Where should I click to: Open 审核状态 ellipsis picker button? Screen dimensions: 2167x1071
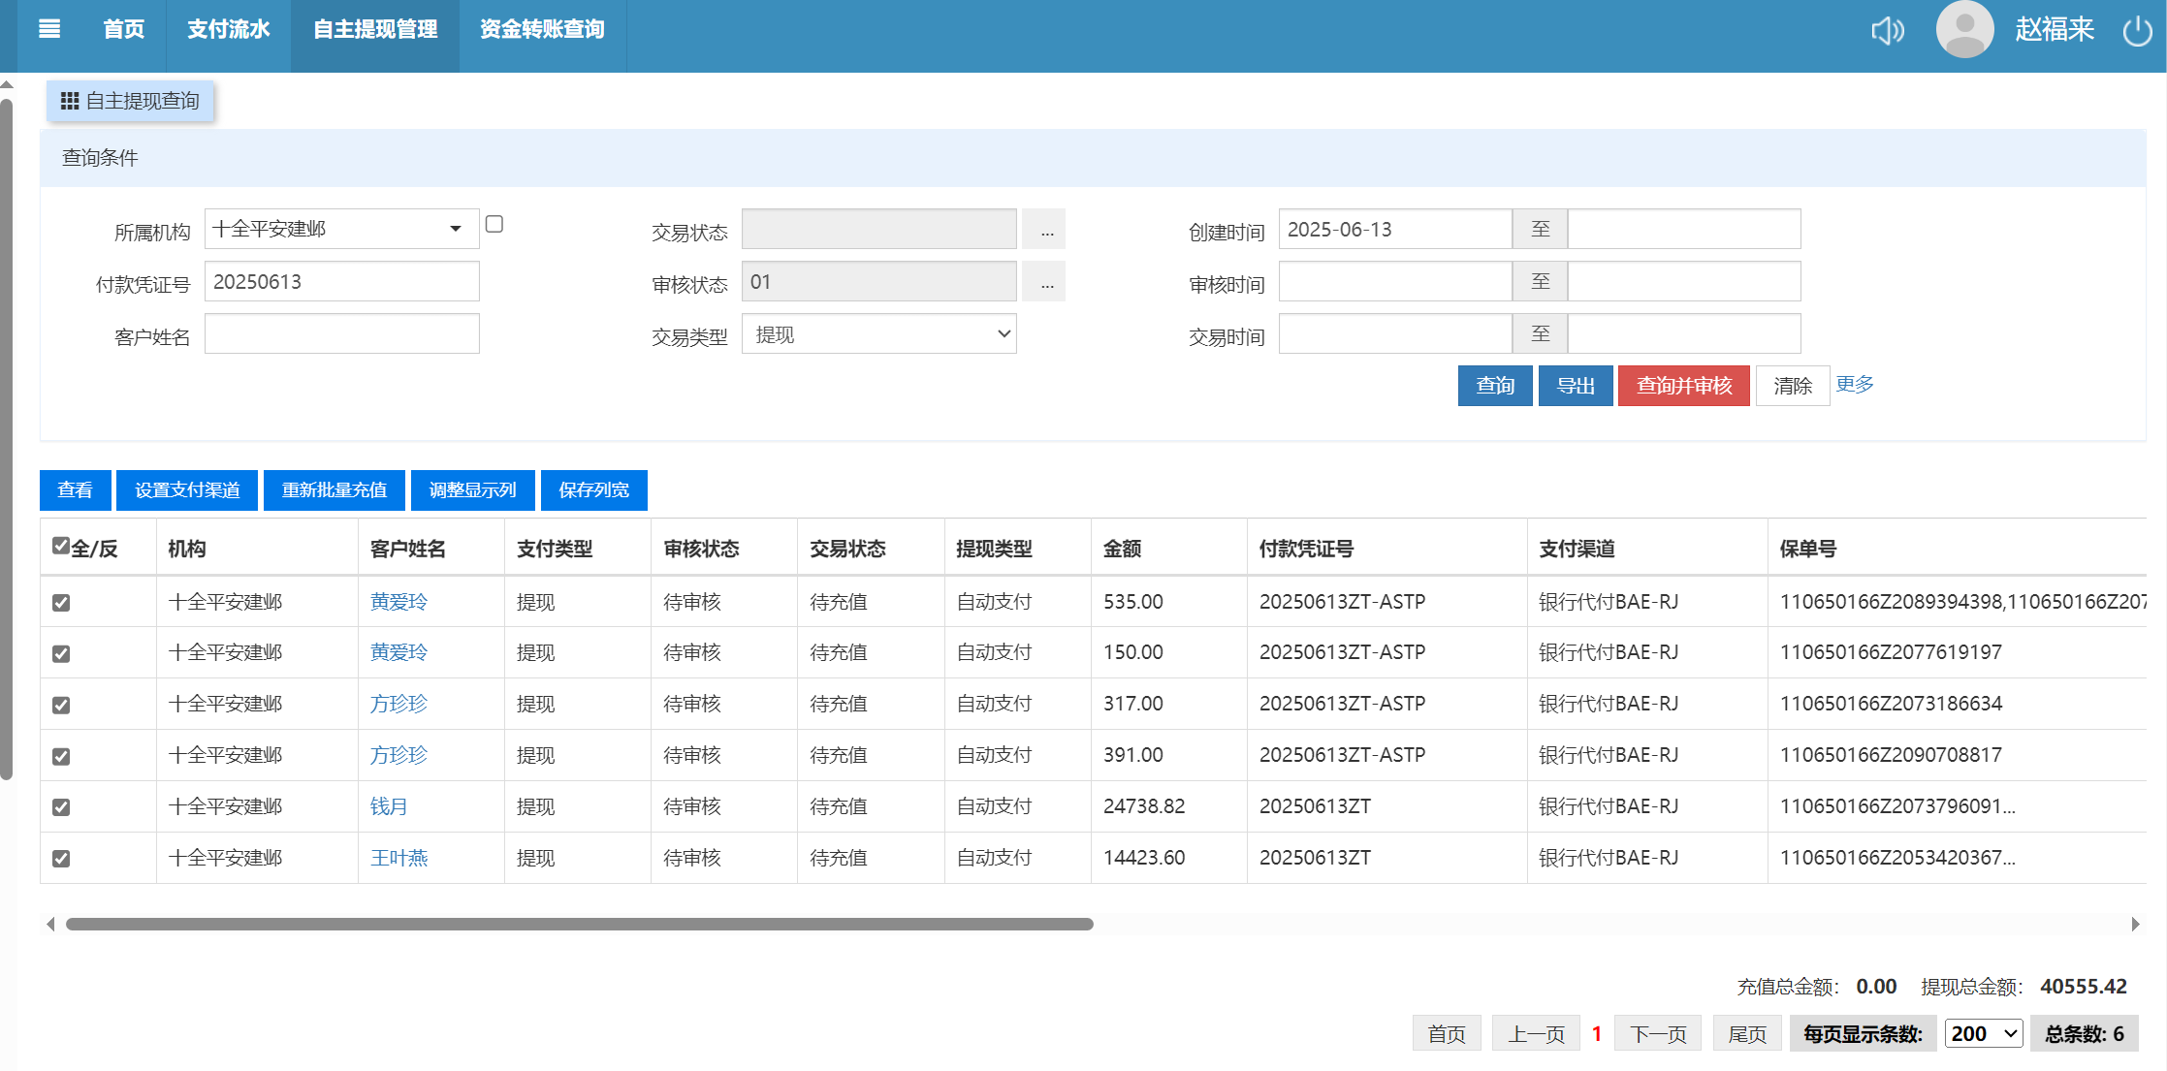point(1045,282)
